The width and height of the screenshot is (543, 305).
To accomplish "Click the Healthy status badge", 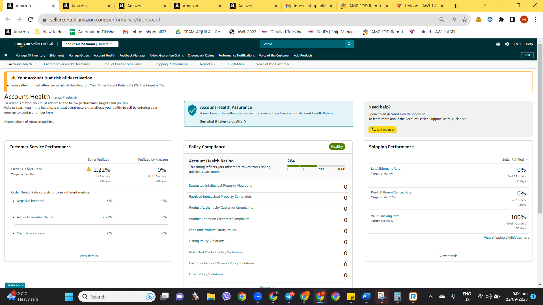I will click(x=337, y=147).
